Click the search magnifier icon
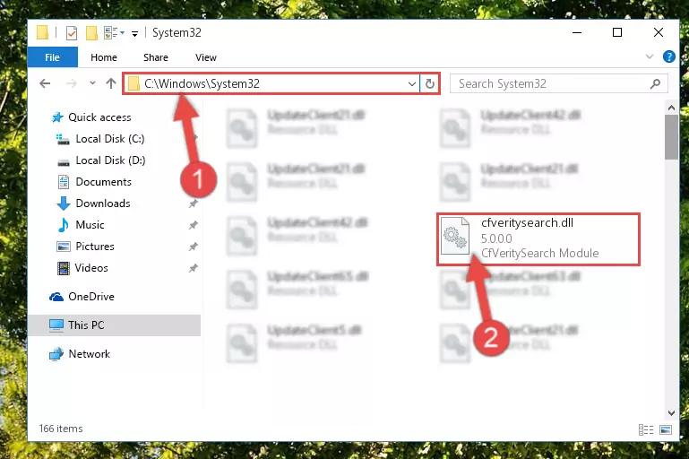The image size is (689, 459). tap(655, 83)
